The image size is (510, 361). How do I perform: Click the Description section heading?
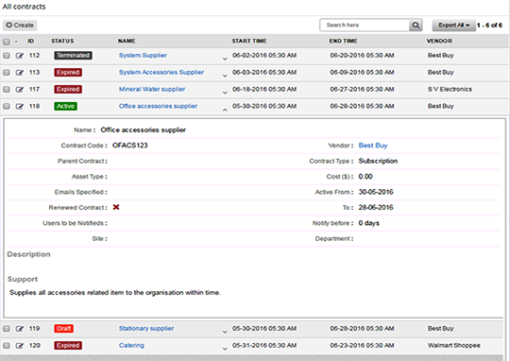pos(28,254)
